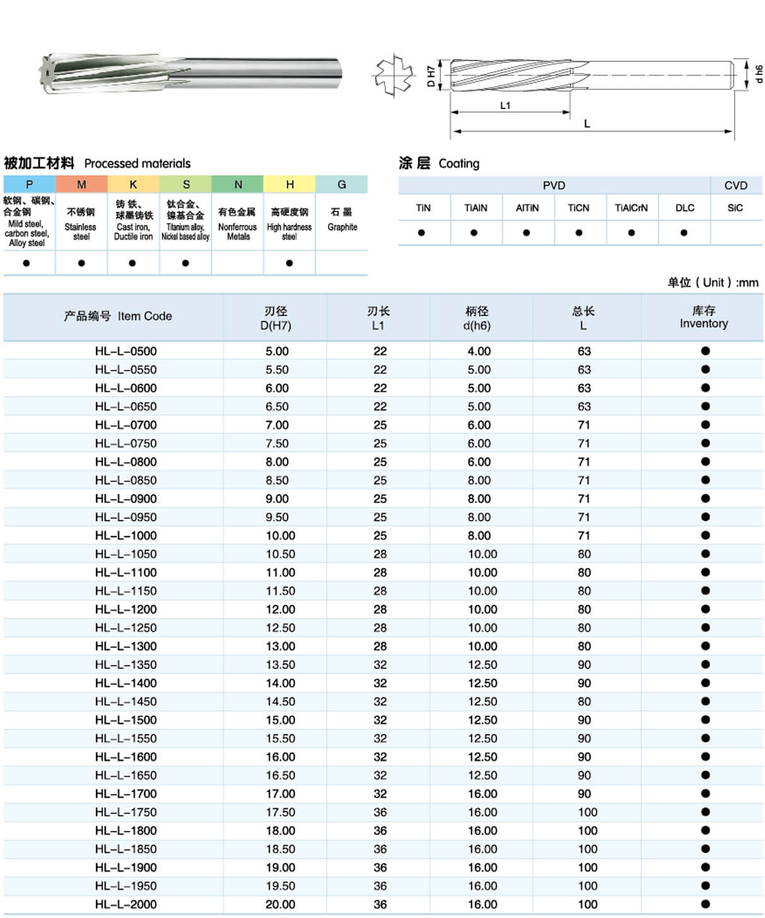Click the TiAlCrN coating label
The image size is (765, 918).
[x=631, y=208]
